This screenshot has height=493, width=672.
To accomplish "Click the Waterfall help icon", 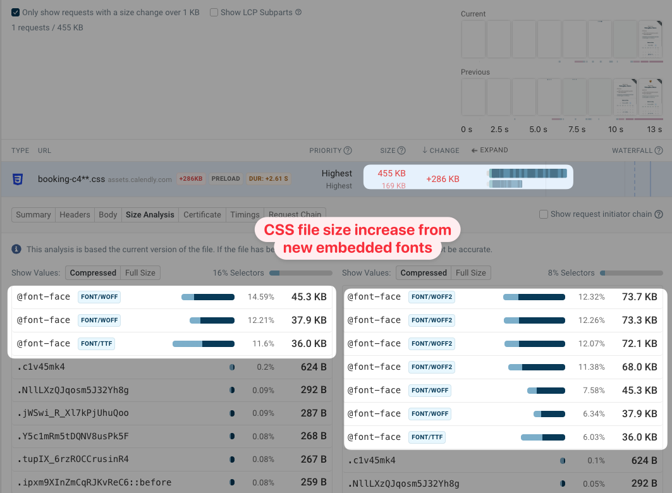I will tap(659, 150).
